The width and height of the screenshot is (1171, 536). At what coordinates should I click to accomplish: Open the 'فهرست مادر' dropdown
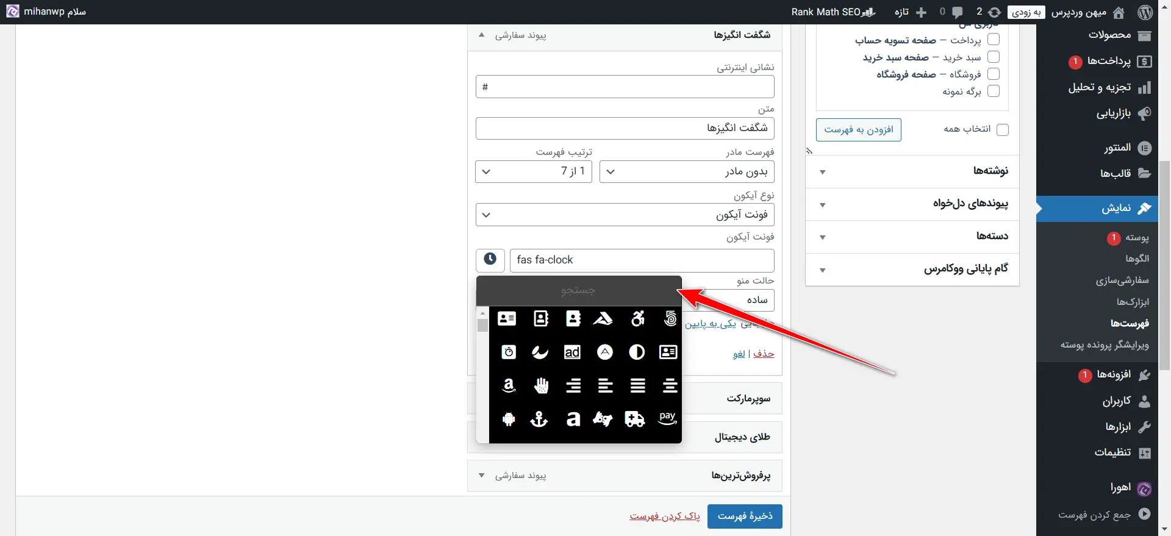tap(687, 172)
